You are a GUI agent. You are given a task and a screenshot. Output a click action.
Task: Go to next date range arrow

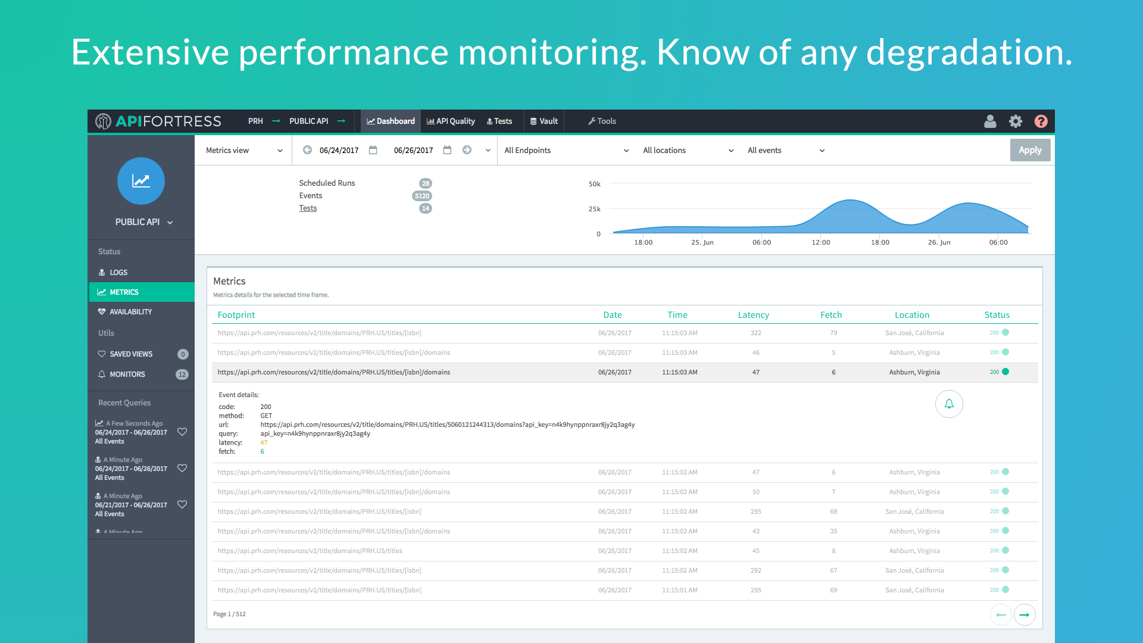coord(467,150)
